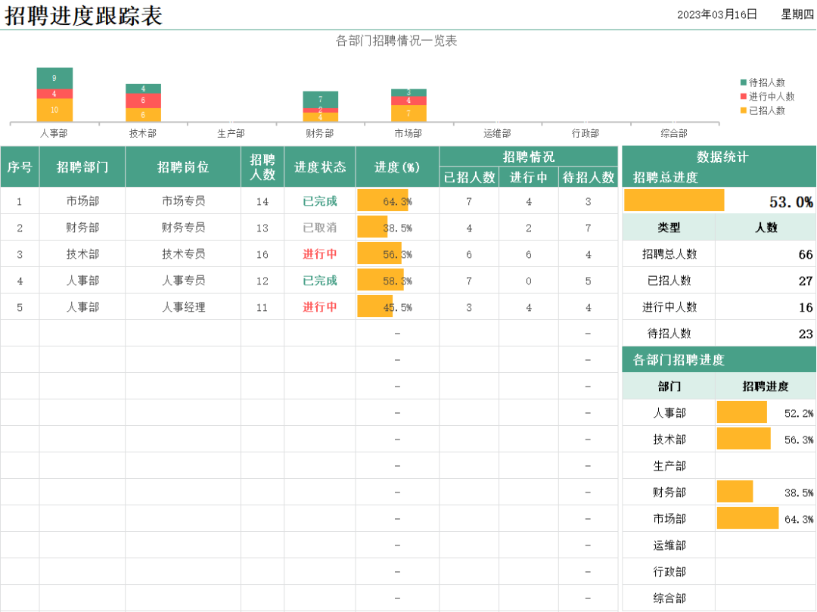Click the 已完成 status in 人事专员 row
This screenshot has width=817, height=612.
[x=320, y=280]
